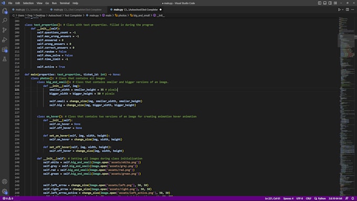357x201 pixels.
Task: Select the active main.py Autoschool tab
Action: tap(135, 9)
